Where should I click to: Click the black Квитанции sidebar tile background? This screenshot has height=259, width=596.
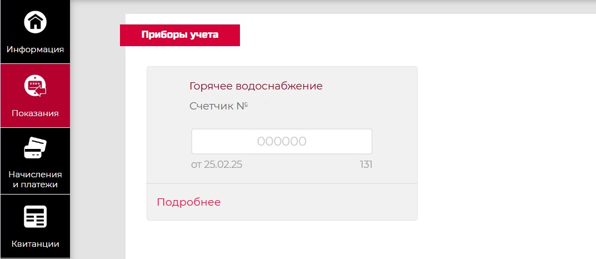[35, 227]
